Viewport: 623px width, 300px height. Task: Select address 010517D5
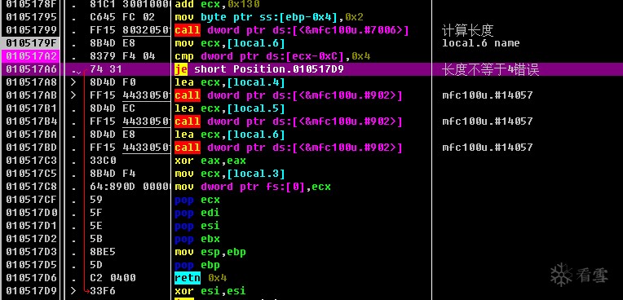pos(31,265)
